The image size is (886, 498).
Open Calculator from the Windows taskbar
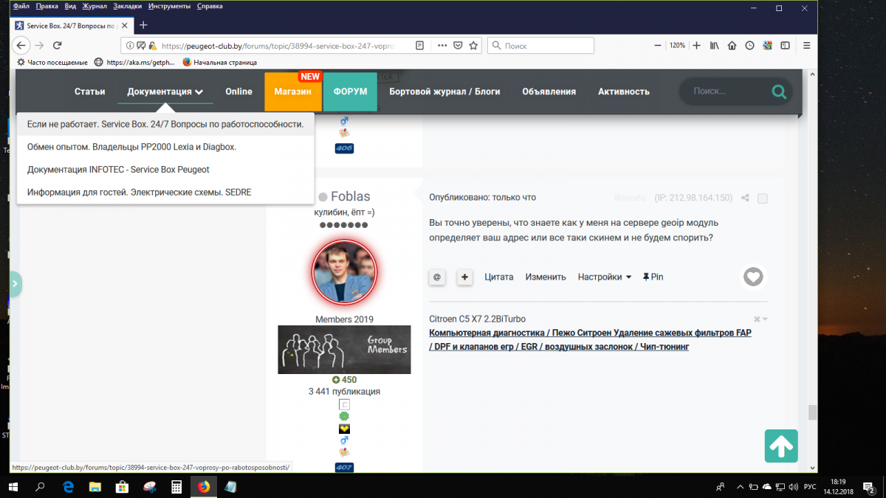tap(176, 487)
